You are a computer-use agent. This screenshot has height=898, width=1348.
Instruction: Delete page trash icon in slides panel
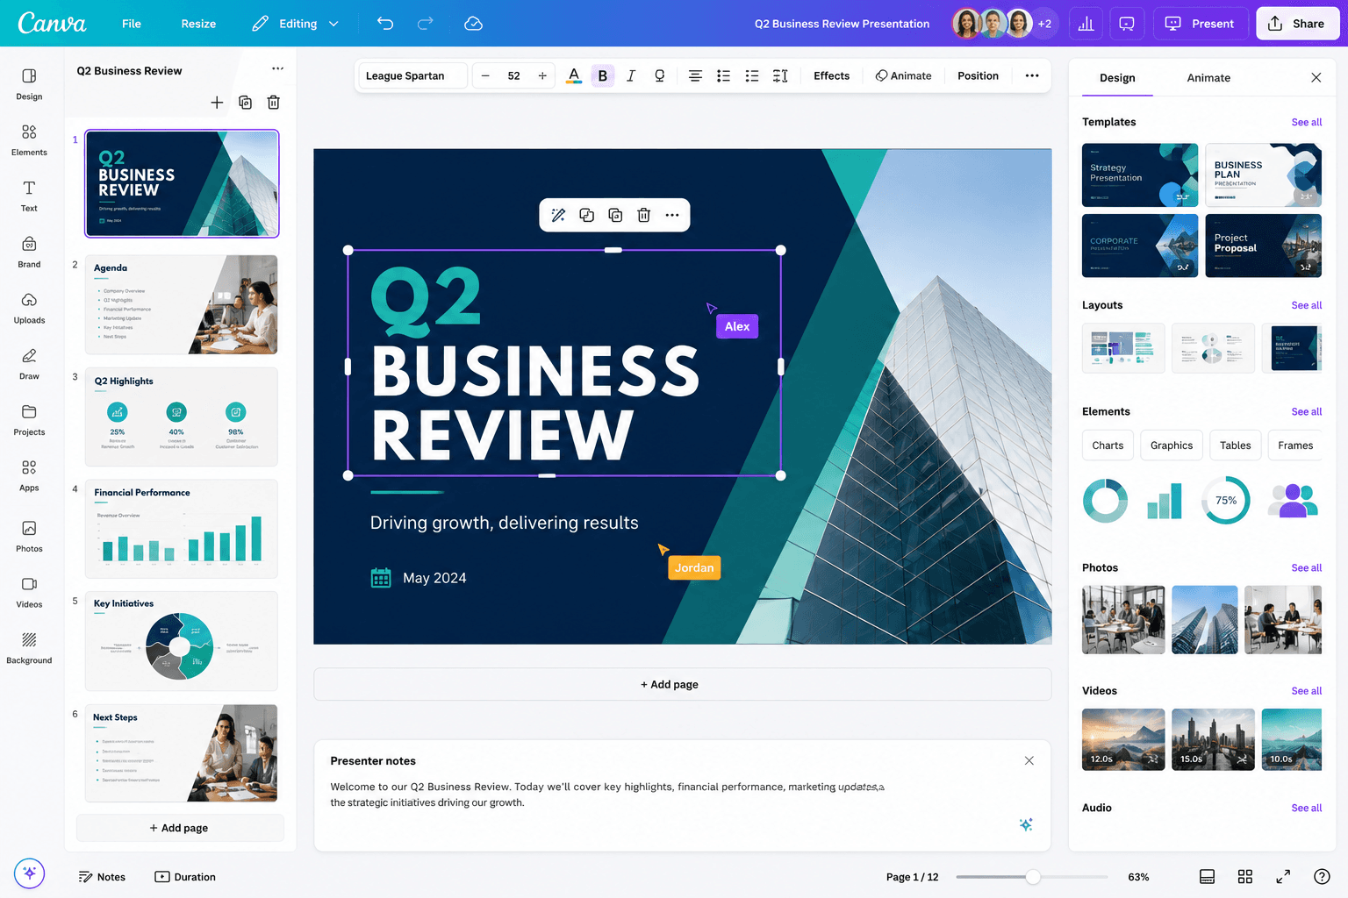[x=274, y=103]
